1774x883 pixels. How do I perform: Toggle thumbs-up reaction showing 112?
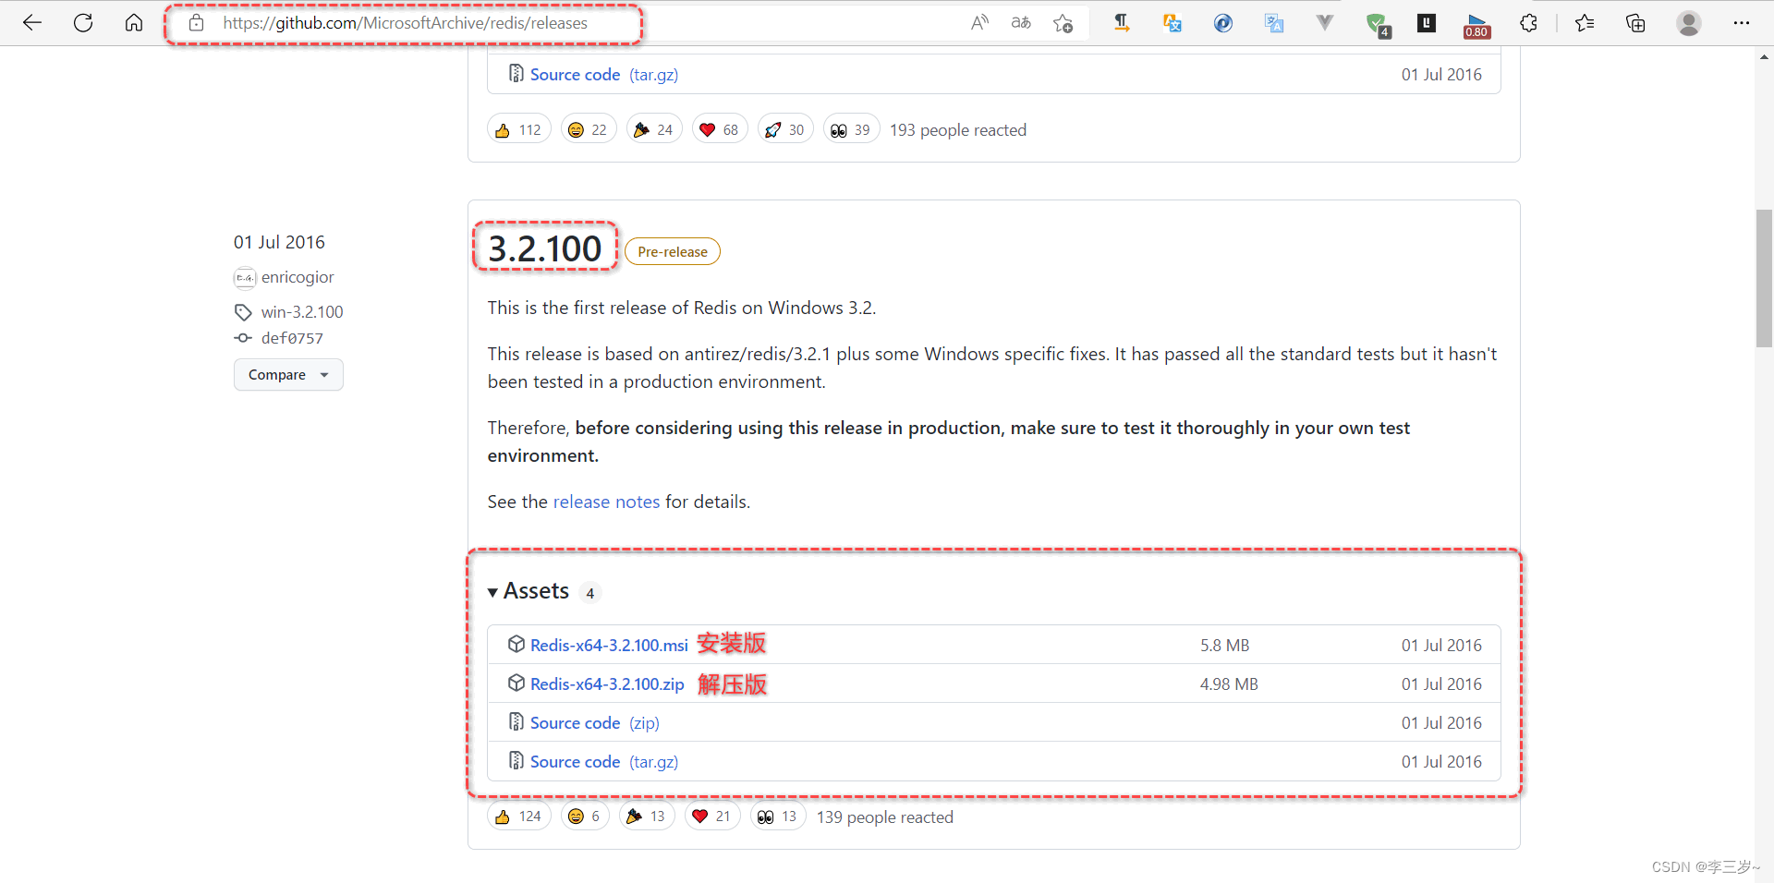(x=519, y=129)
